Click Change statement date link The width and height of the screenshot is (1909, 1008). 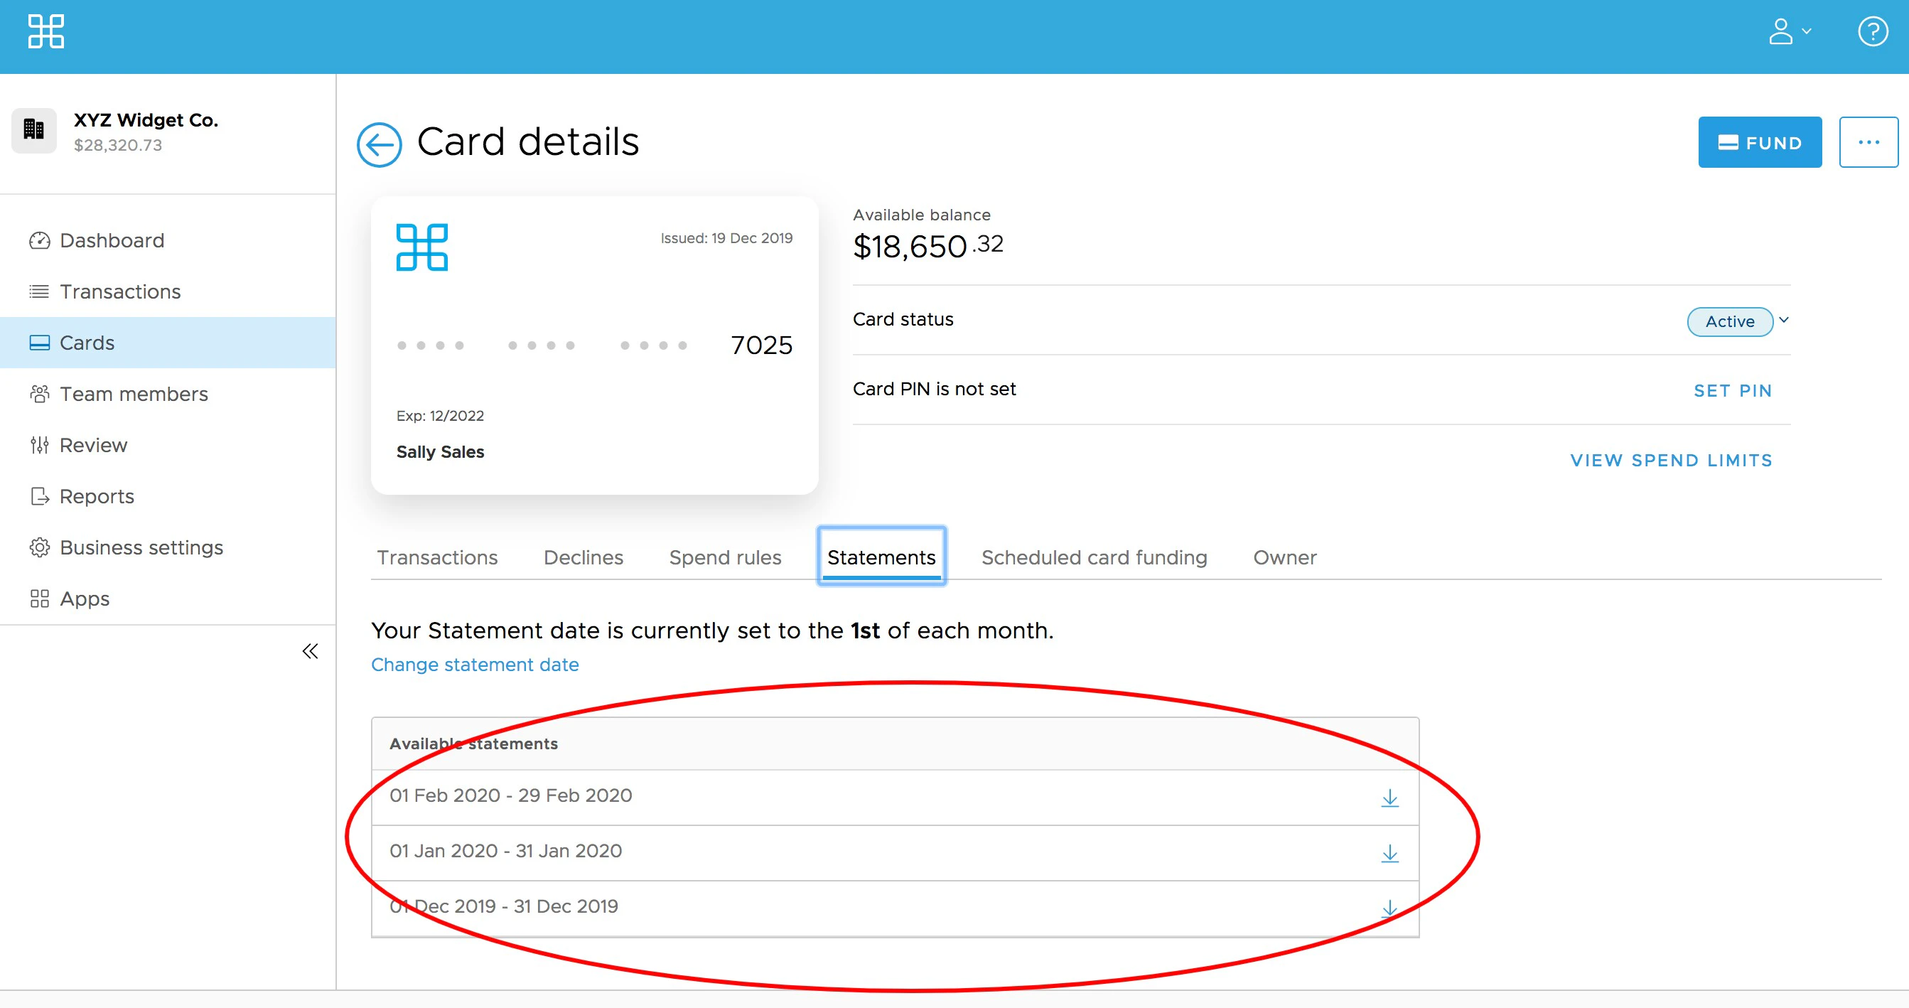point(475,665)
